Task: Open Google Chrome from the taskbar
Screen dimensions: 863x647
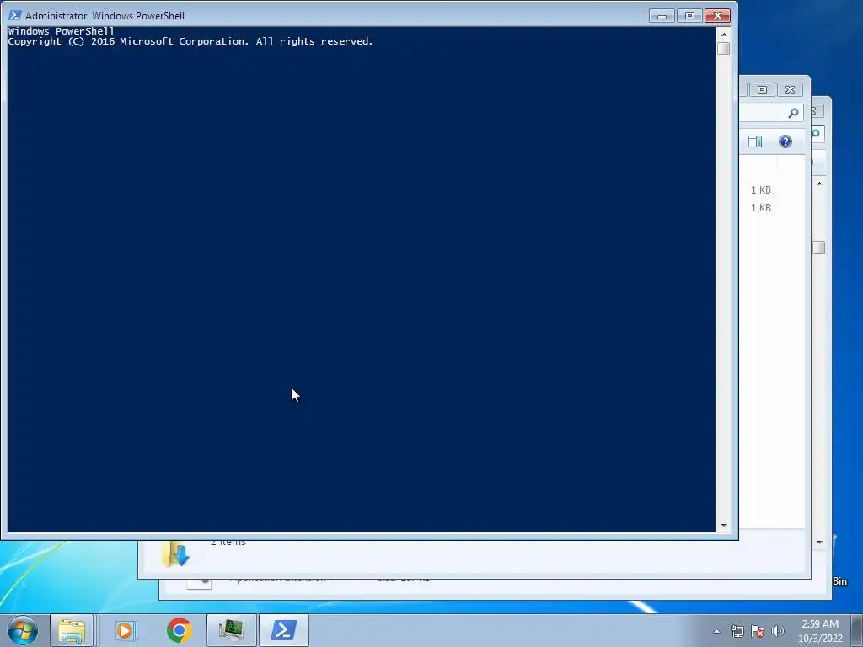Action: click(x=179, y=630)
